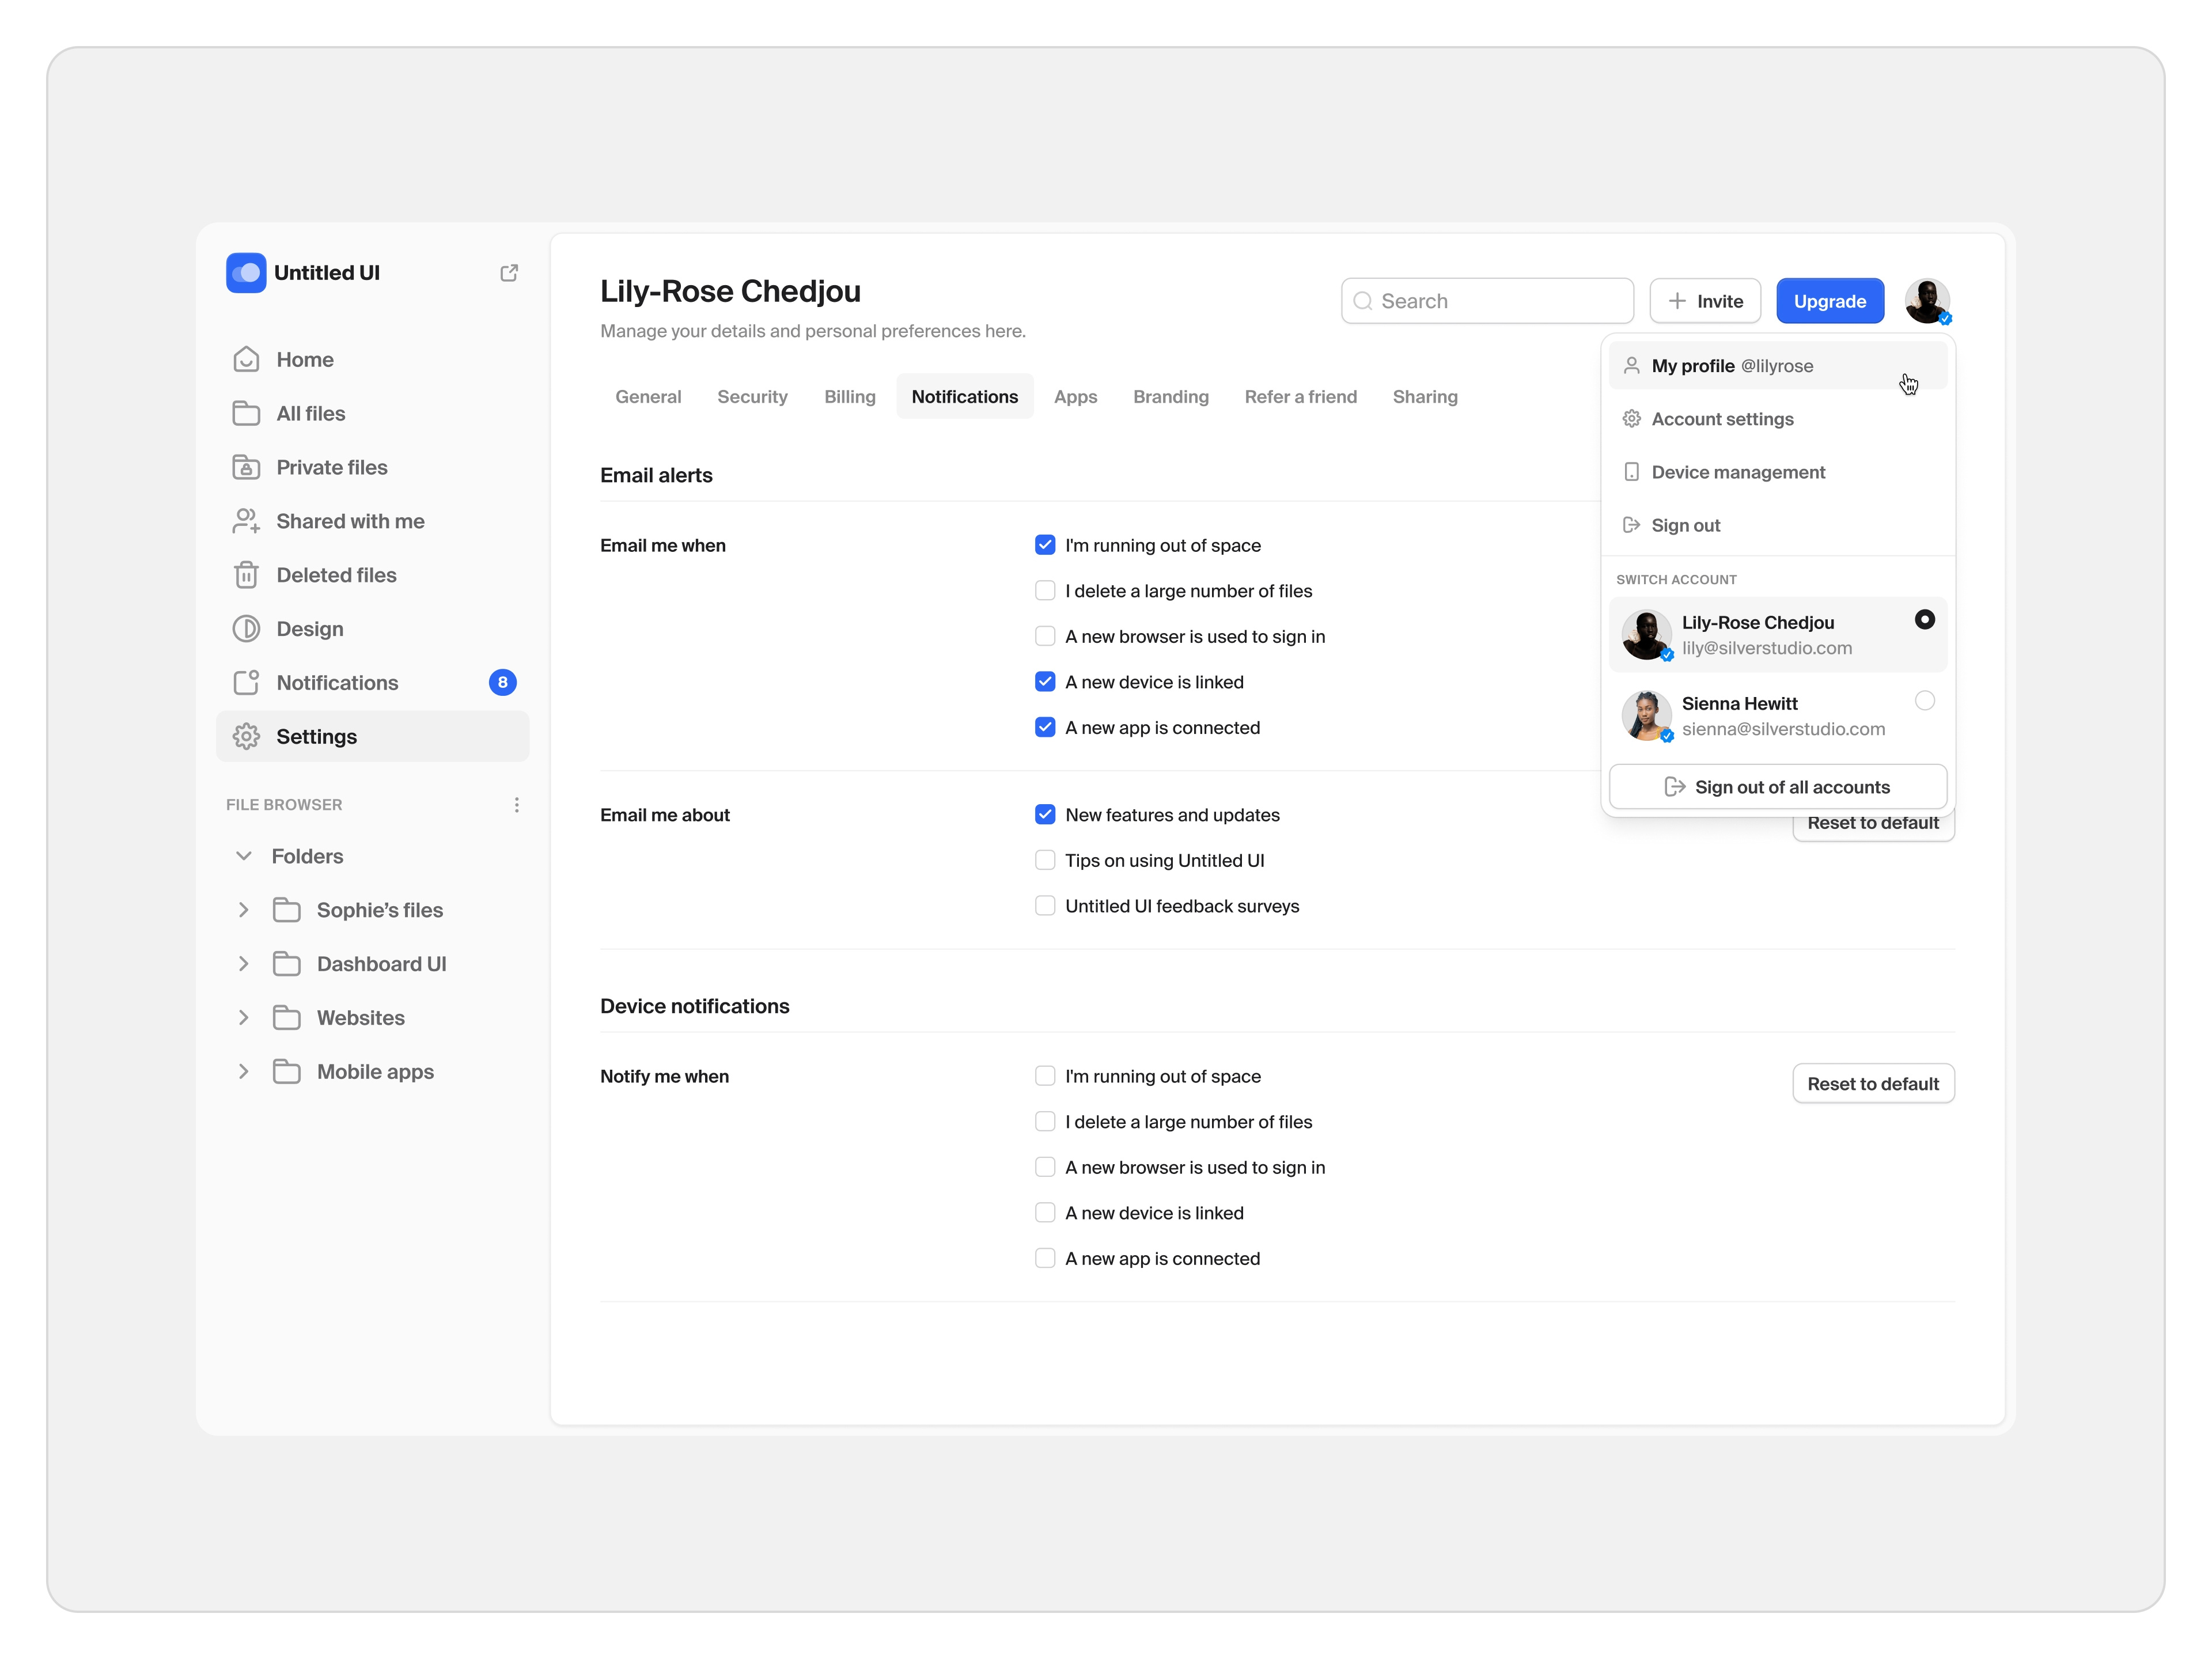Viewport: 2212px width, 1659px height.
Task: Click the Private files lock-folder icon
Action: 246,467
